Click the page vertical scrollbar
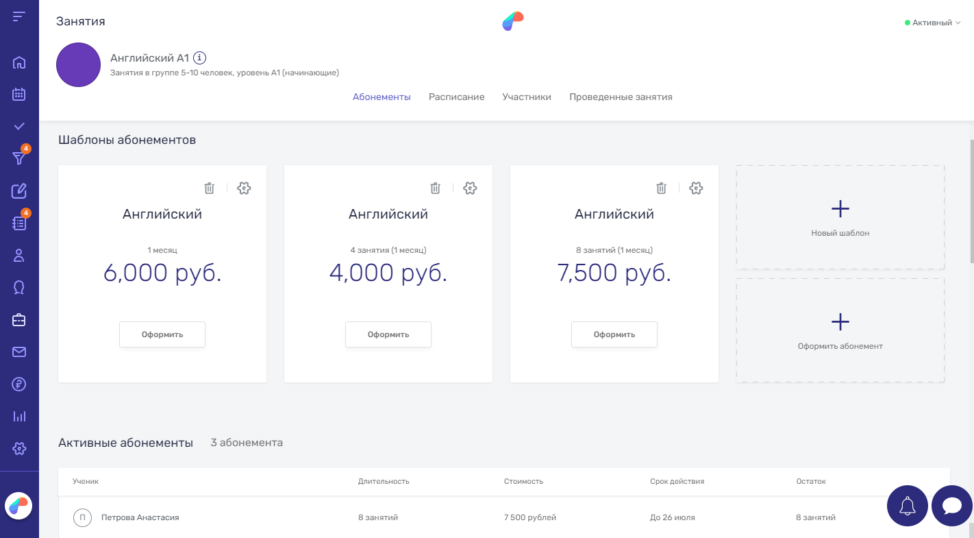 click(971, 201)
